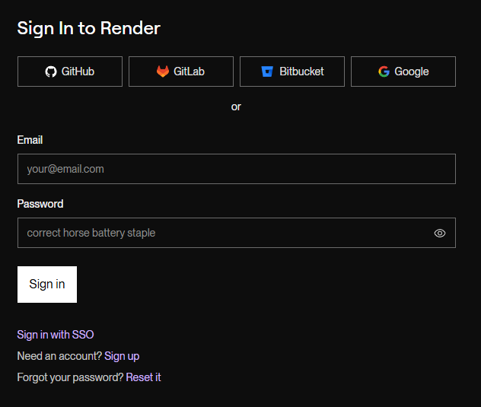
Task: Open the Sign in with SSO link
Action: click(x=56, y=335)
